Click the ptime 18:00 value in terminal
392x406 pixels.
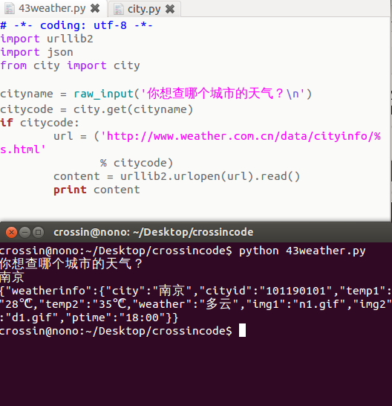click(142, 318)
